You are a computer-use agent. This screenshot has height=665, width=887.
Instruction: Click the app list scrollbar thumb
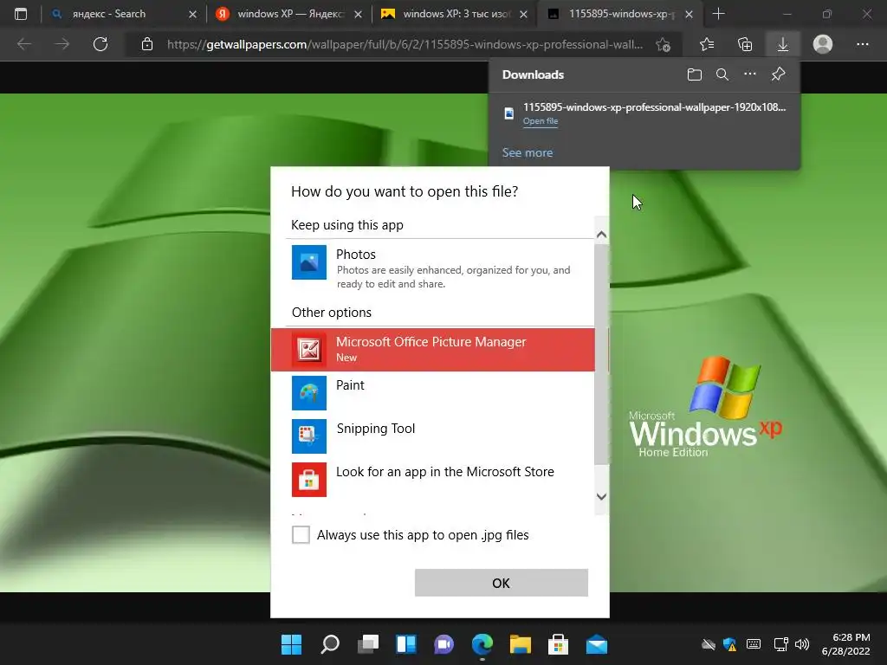click(601, 353)
